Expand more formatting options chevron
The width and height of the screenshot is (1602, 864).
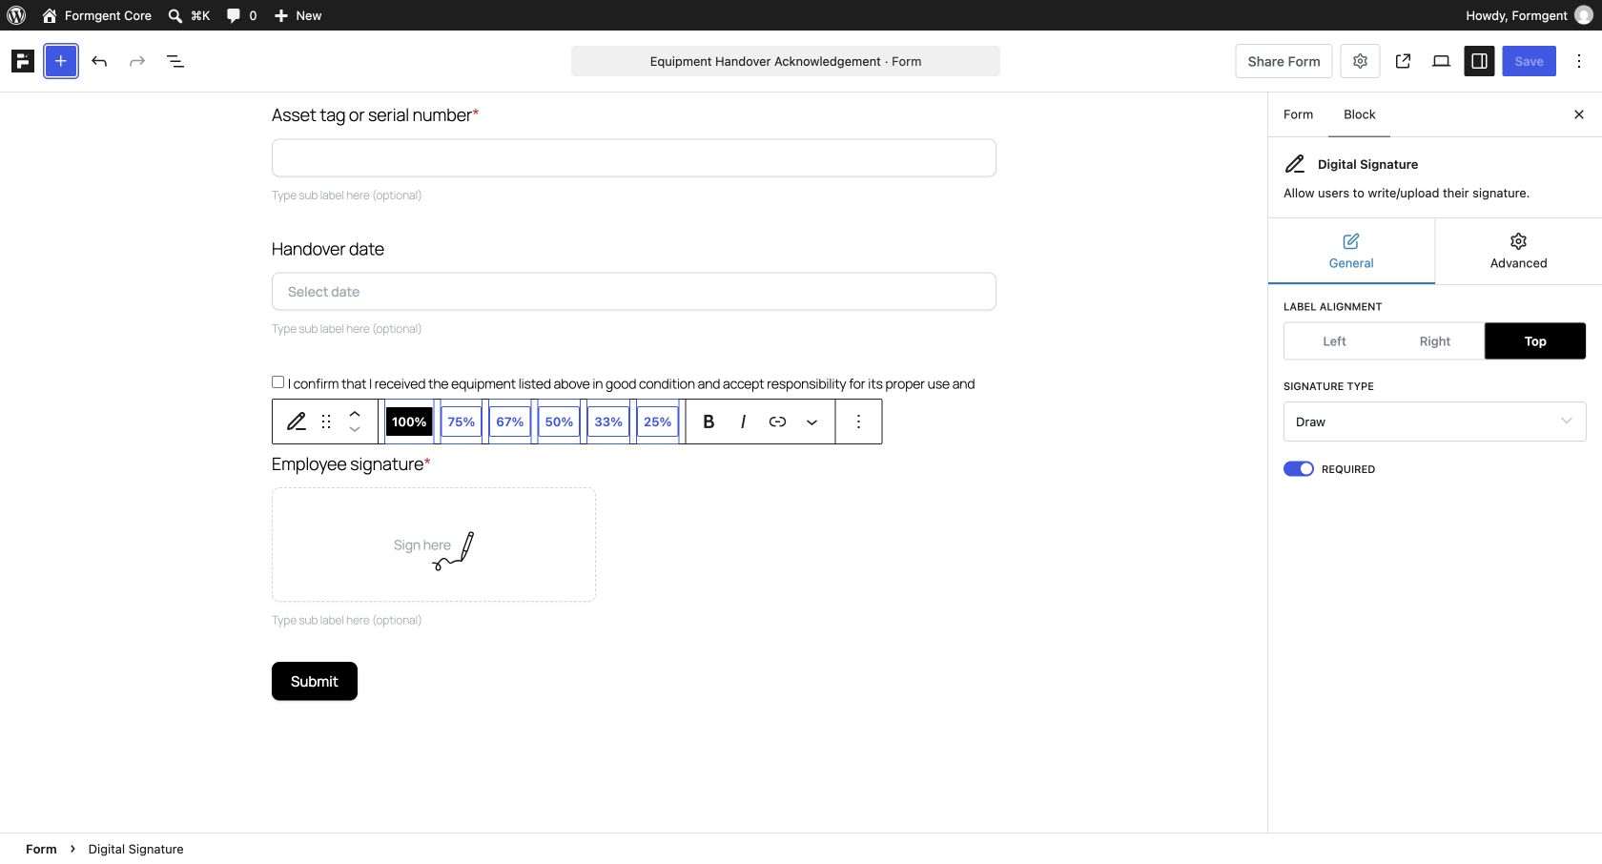click(811, 422)
